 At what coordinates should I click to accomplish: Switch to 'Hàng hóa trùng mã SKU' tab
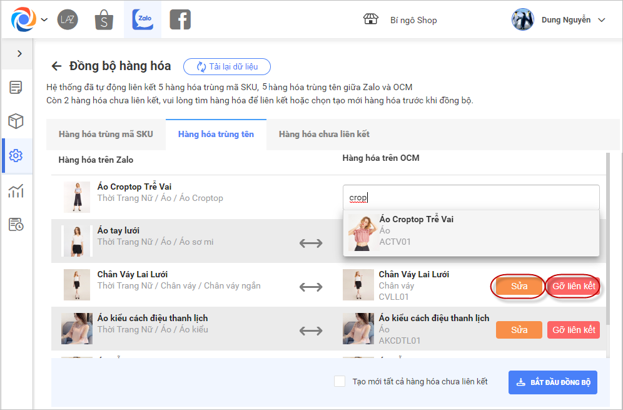tap(106, 134)
